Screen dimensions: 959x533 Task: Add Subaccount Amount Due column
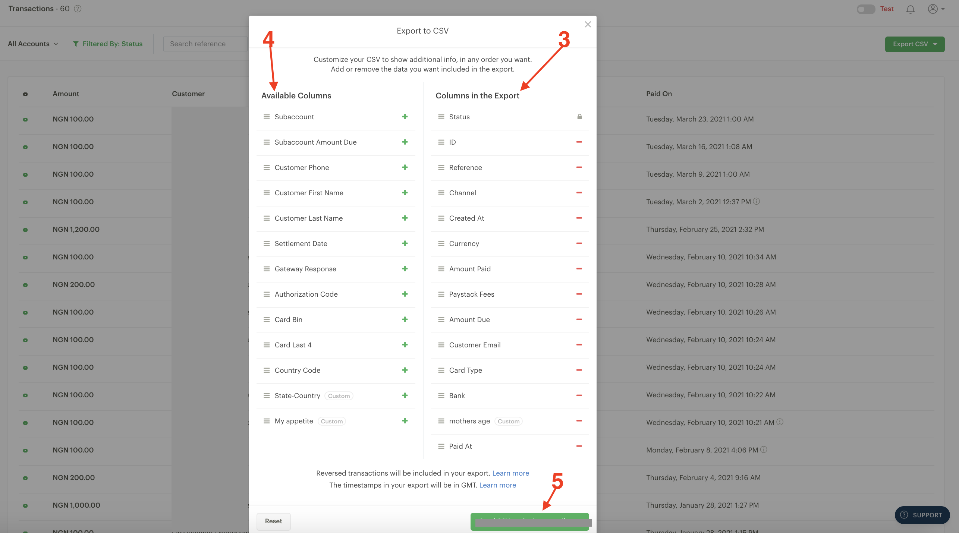(x=405, y=142)
